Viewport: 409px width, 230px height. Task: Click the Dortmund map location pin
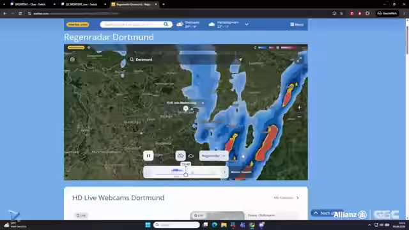coord(185,109)
